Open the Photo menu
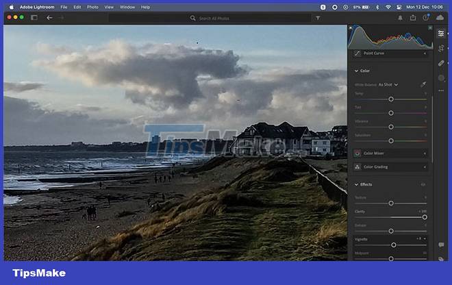Image resolution: width=452 pixels, height=285 pixels. click(x=92, y=8)
